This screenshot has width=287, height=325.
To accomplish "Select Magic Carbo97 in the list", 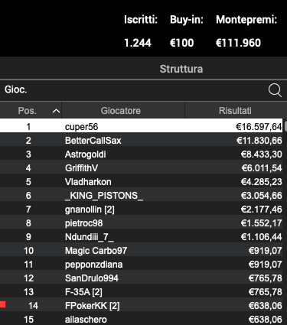I will coord(142,251).
